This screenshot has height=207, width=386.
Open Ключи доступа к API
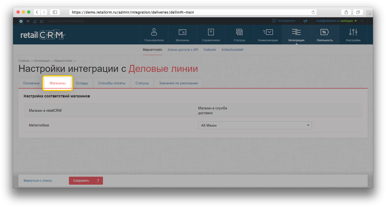183,50
